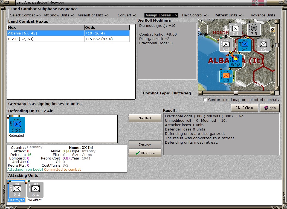This screenshot has width=287, height=209.
Task: Select the XX Inf 8-4 attacking unit
Action: pos(17,190)
